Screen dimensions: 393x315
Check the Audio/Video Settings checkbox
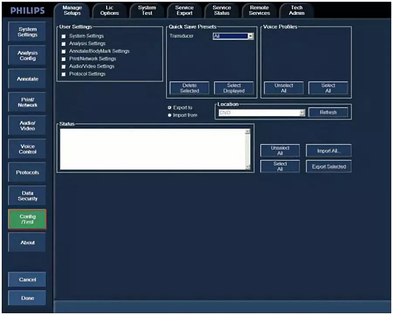click(64, 67)
